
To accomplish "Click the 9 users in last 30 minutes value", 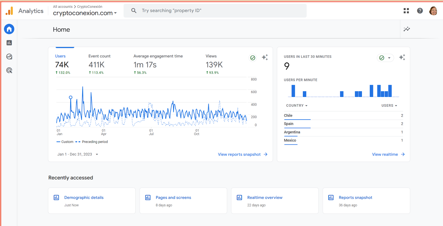I will (x=287, y=66).
